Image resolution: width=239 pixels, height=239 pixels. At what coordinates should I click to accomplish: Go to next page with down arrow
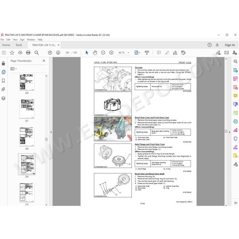pos(58,53)
